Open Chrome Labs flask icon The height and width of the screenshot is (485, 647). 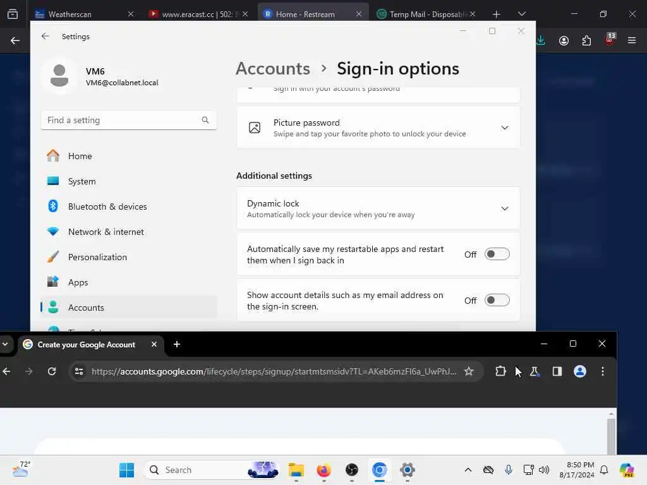pos(535,371)
